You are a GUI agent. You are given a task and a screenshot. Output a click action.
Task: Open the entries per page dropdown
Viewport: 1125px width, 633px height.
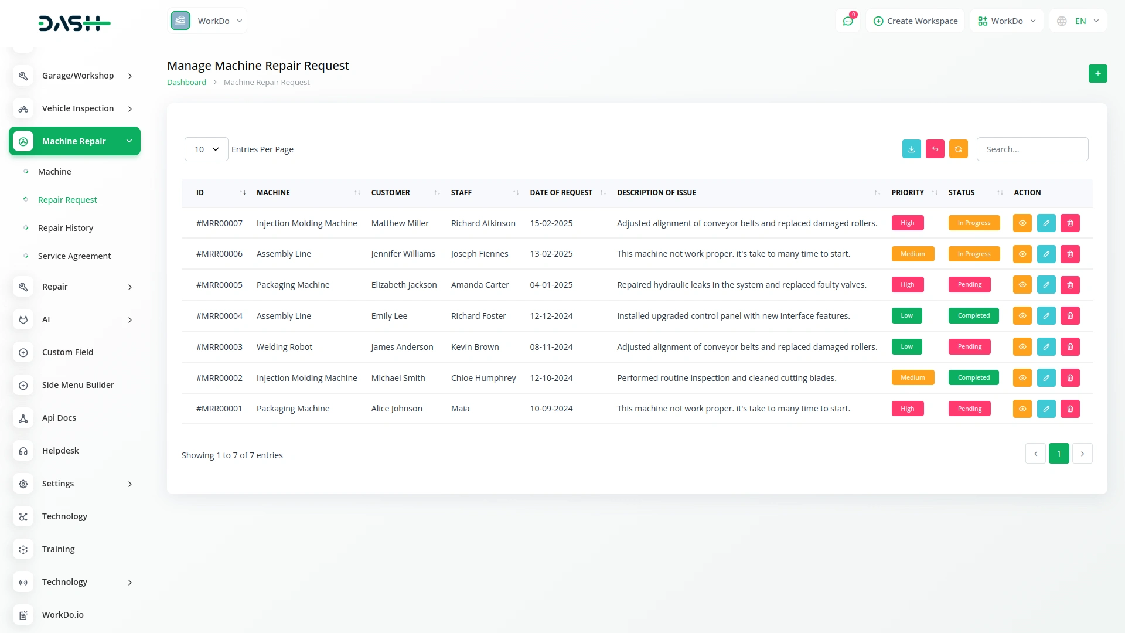(206, 149)
